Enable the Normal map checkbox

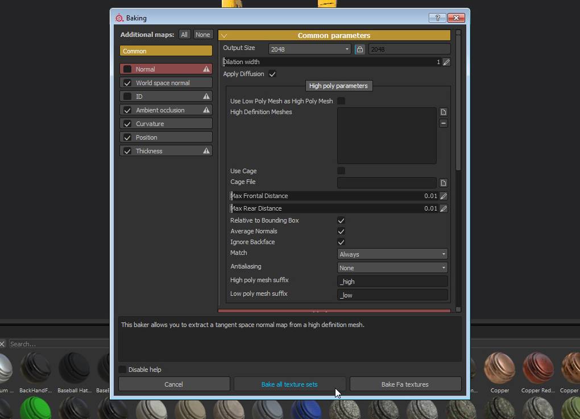[x=127, y=69]
